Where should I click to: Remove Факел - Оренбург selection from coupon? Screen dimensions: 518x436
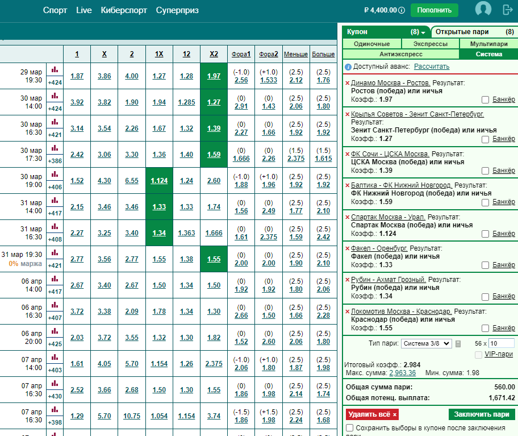point(347,248)
